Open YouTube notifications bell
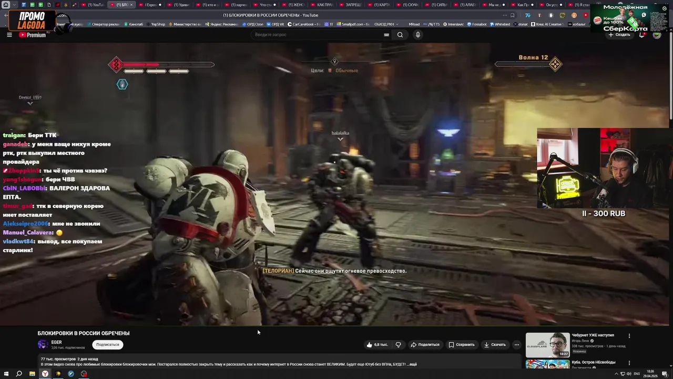673x379 pixels. click(x=642, y=35)
